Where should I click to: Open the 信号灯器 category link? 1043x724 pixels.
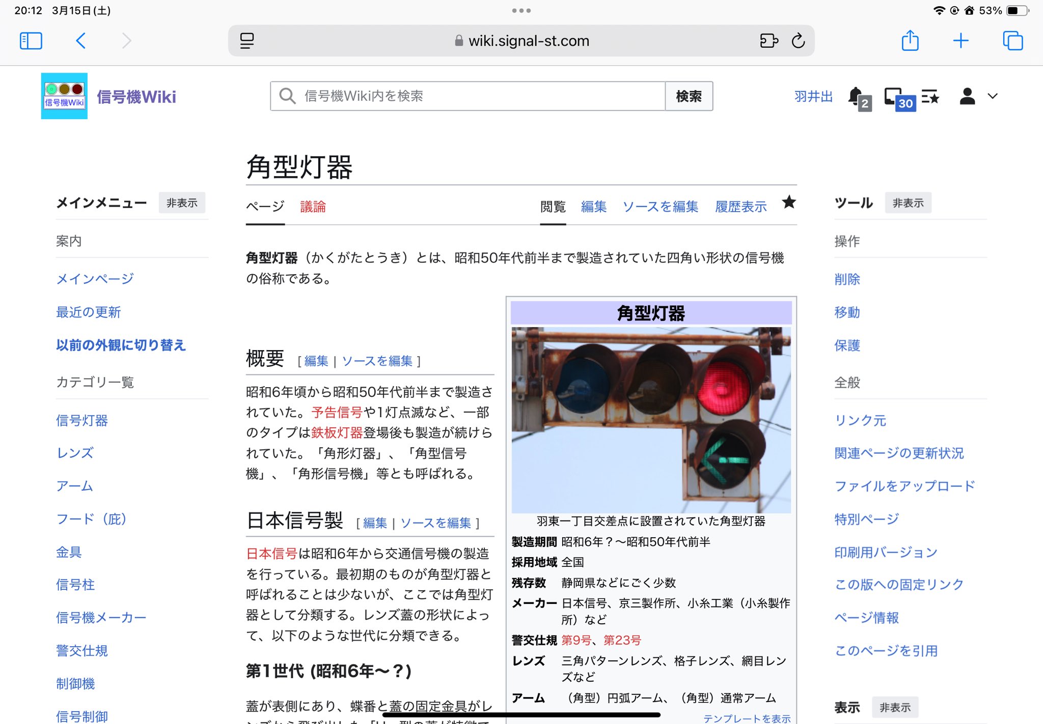coord(82,420)
